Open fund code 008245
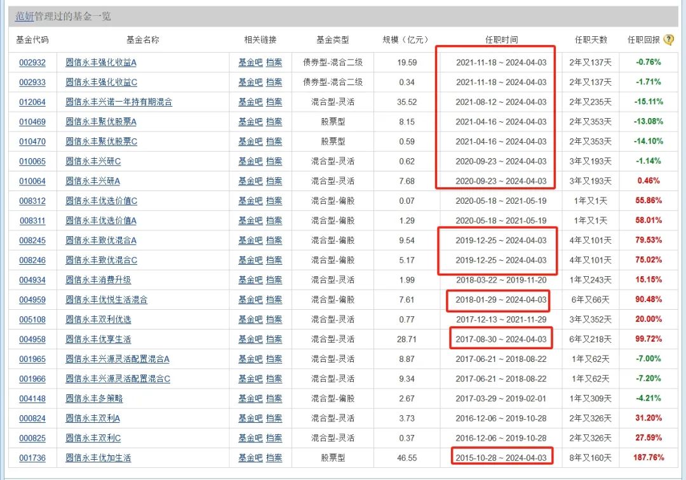 coord(32,241)
